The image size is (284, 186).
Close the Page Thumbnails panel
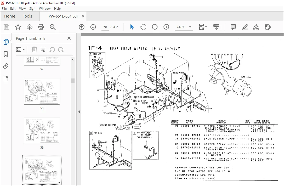point(69,38)
